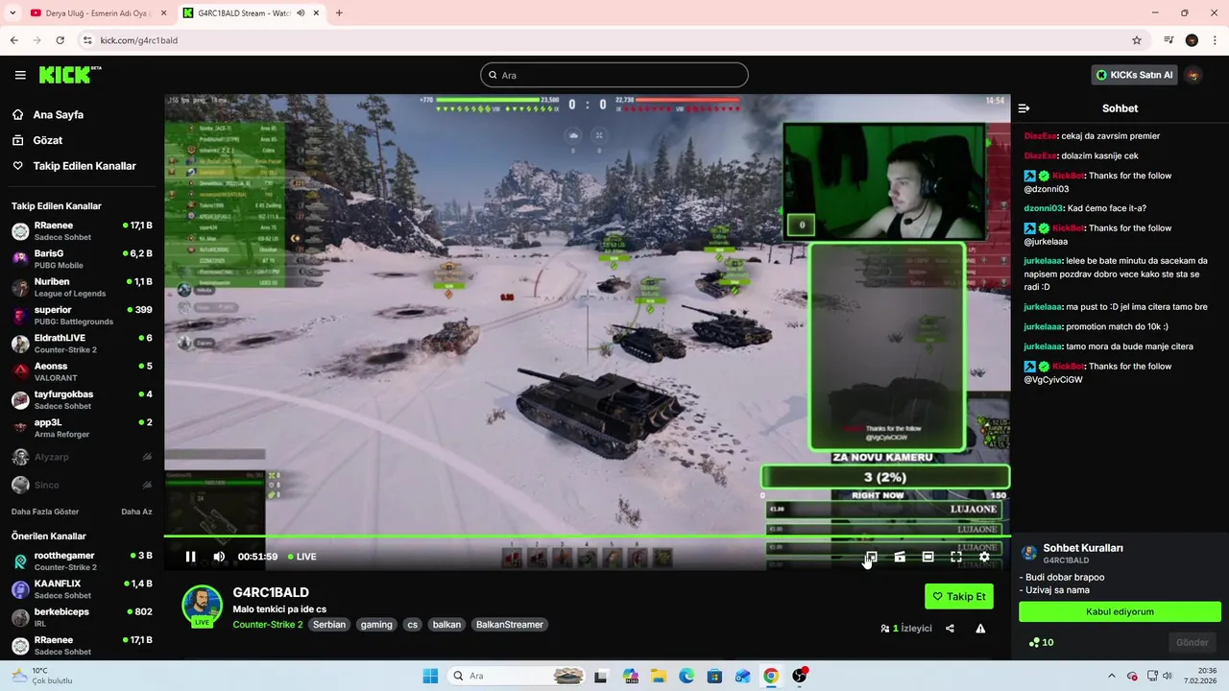Screen dimensions: 1229x691
Task: Open rootthegamer recommended channel
Action: click(82, 561)
